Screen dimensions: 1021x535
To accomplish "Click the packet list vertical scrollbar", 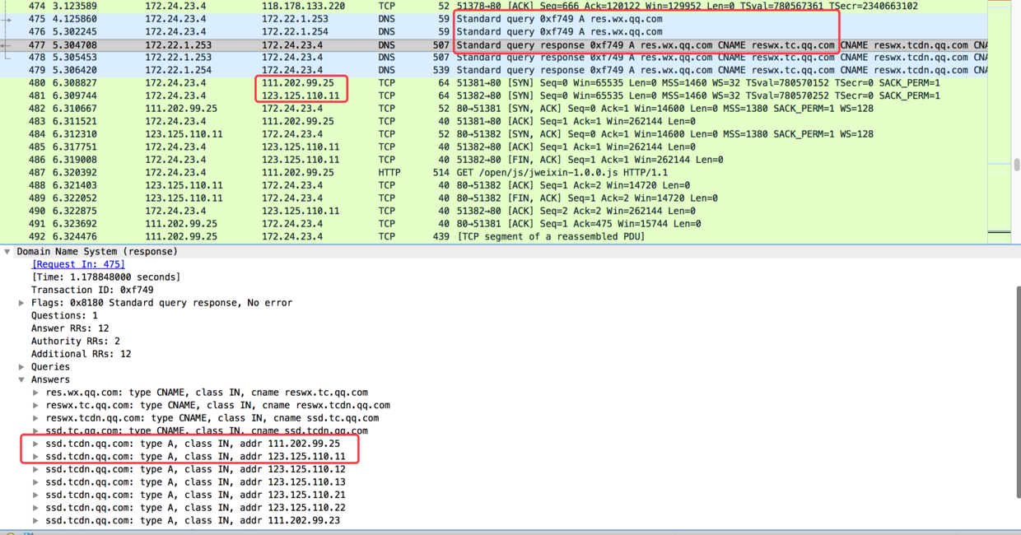I will [1016, 165].
